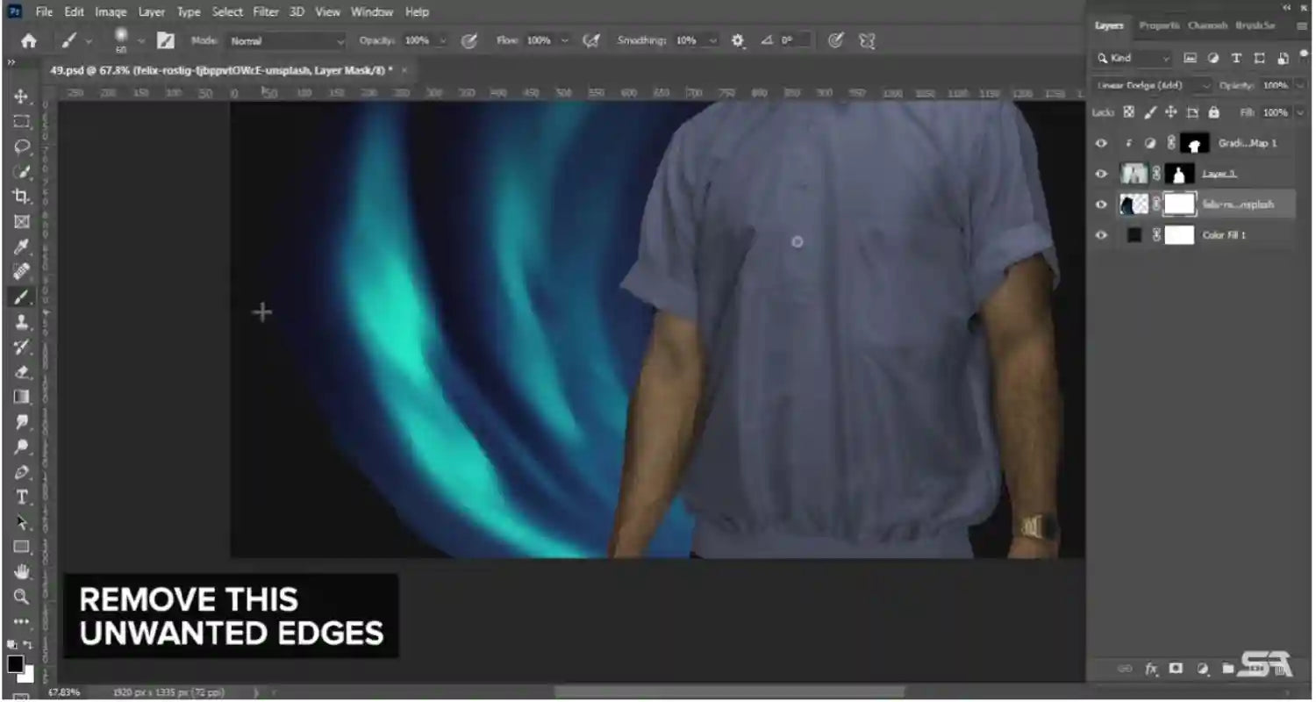Open the tool preset picker arrow
1316x702 pixels.
point(88,40)
